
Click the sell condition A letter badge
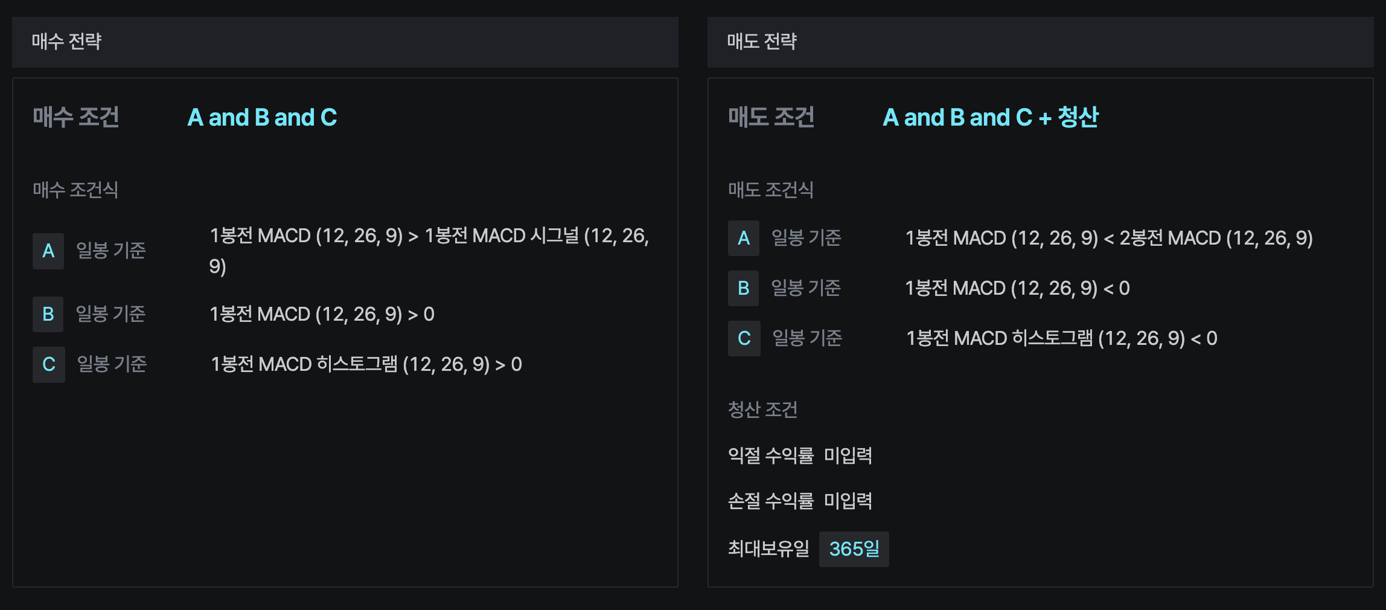click(x=744, y=238)
